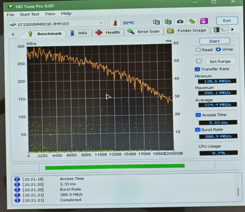Click the Exit button
Image resolution: width=245 pixels, height=212 pixels.
(227, 20)
